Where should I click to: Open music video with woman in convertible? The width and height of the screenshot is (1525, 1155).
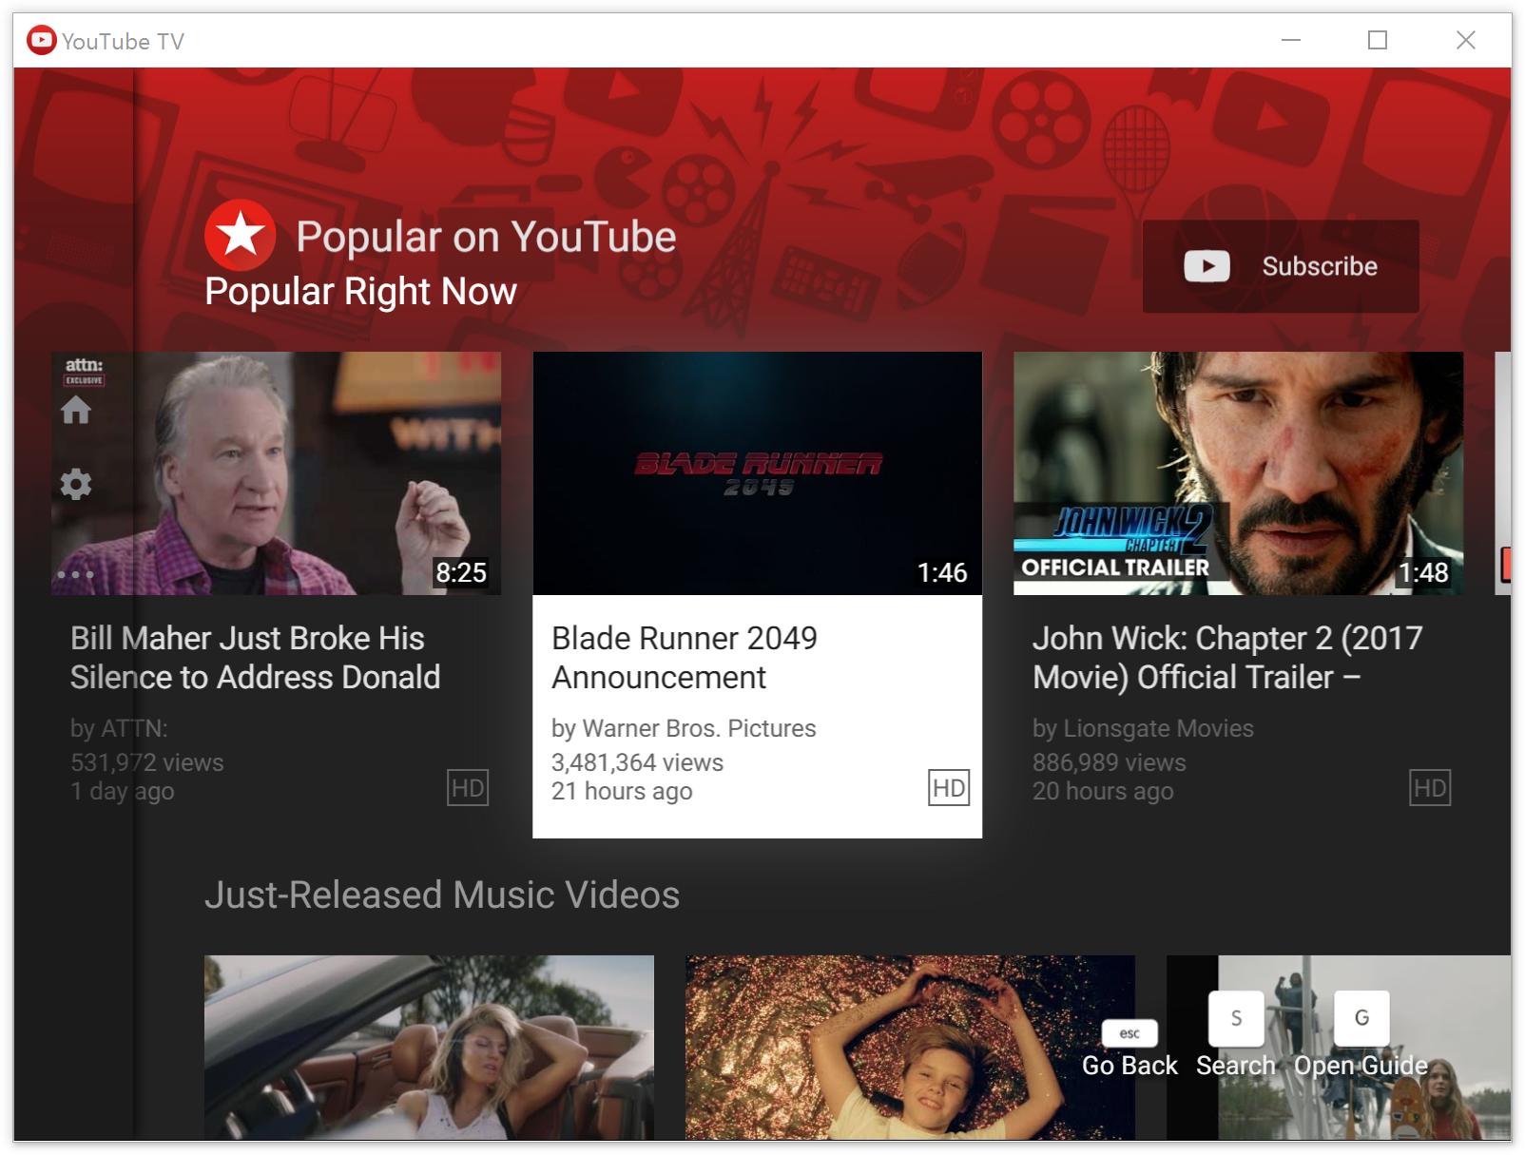pyautogui.click(x=429, y=1047)
